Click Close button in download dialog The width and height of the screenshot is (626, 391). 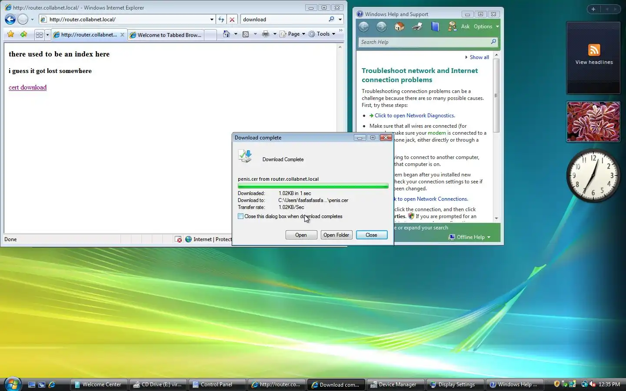[x=371, y=235]
